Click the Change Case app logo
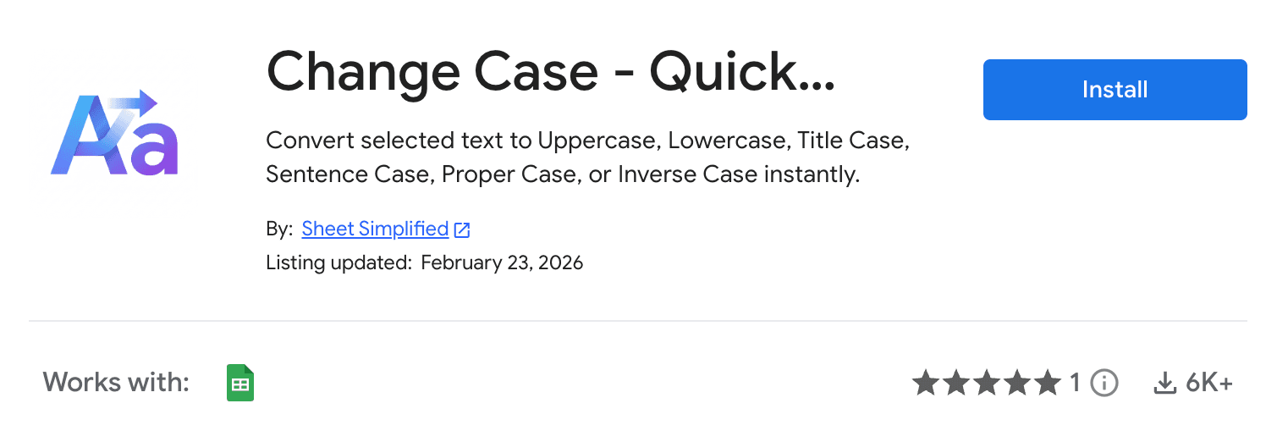Screen dimensions: 1288x442 click(115, 135)
